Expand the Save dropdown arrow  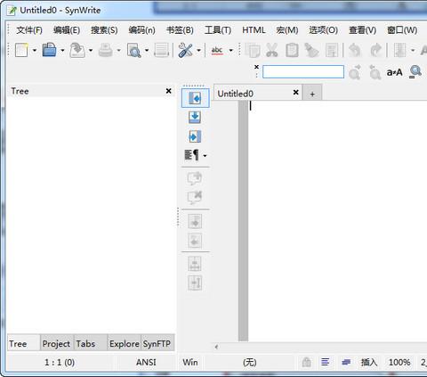click(x=91, y=51)
